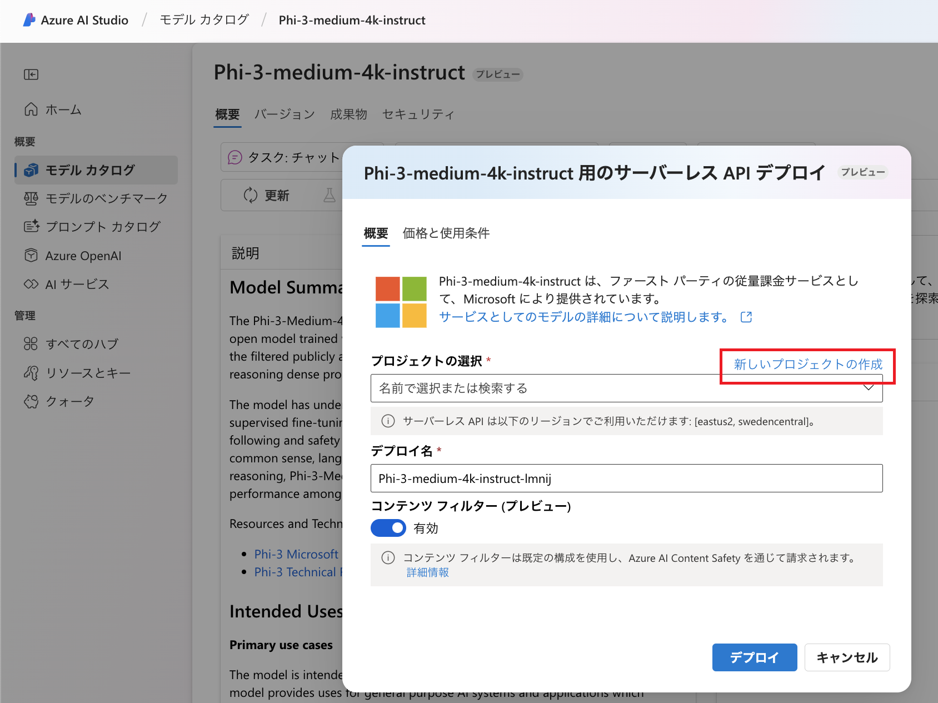The height and width of the screenshot is (703, 938).
Task: Click the キャンセル button
Action: pos(847,657)
